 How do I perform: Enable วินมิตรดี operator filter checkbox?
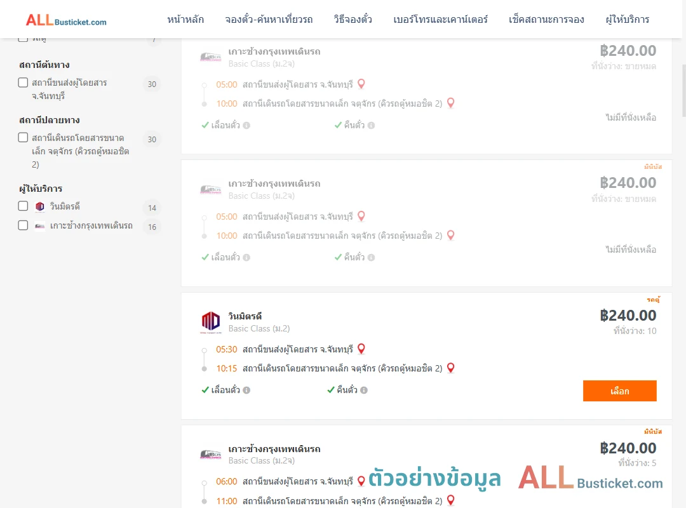click(x=24, y=206)
